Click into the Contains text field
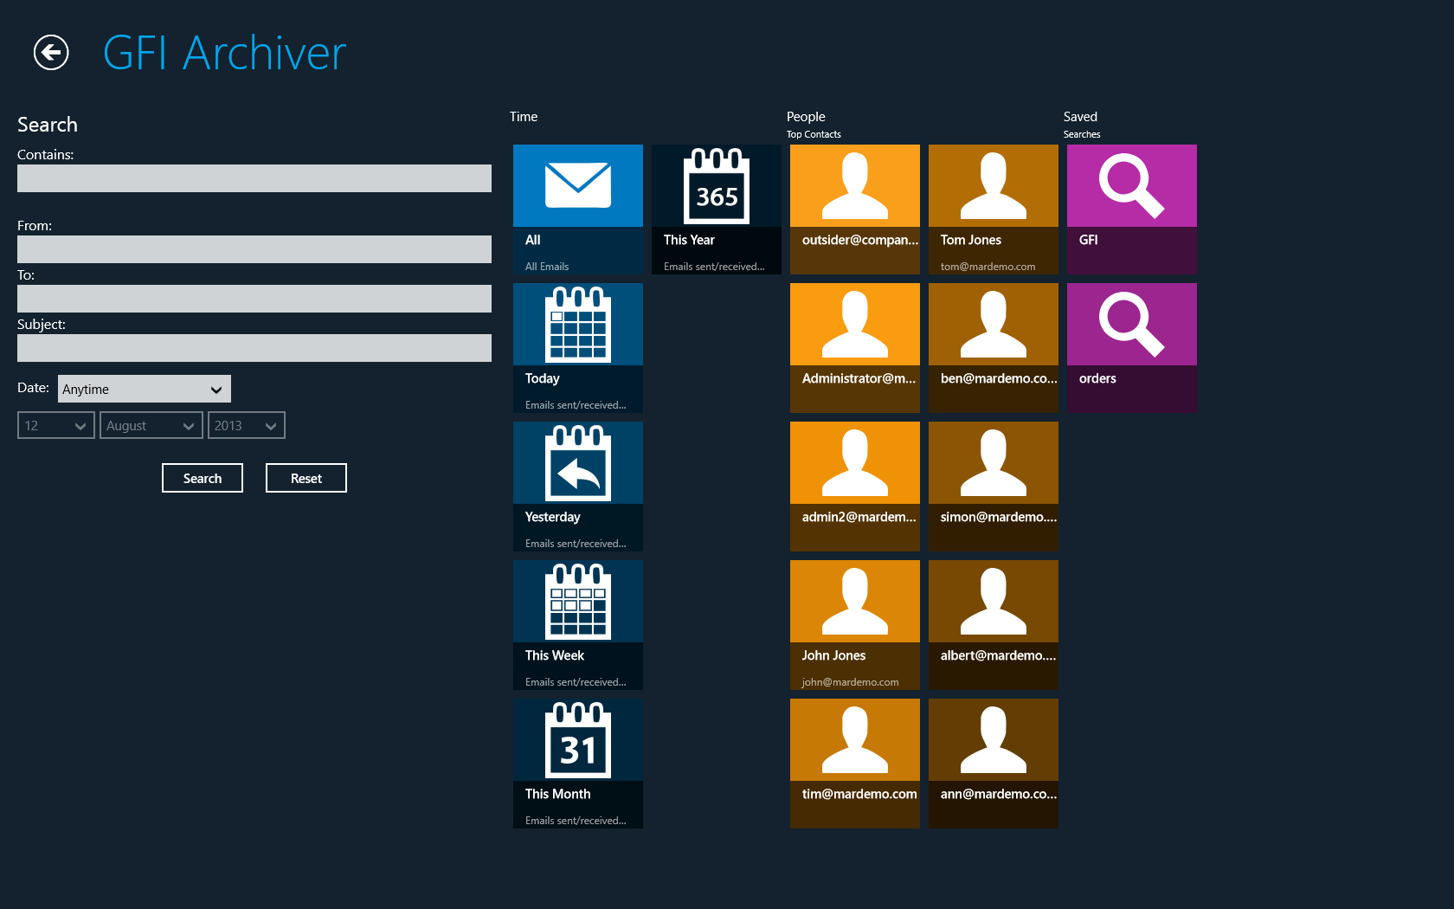The image size is (1454, 909). [x=254, y=178]
